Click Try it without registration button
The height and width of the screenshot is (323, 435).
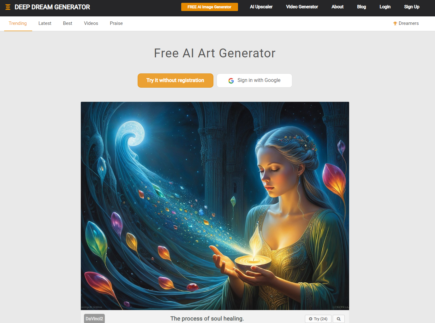point(176,80)
